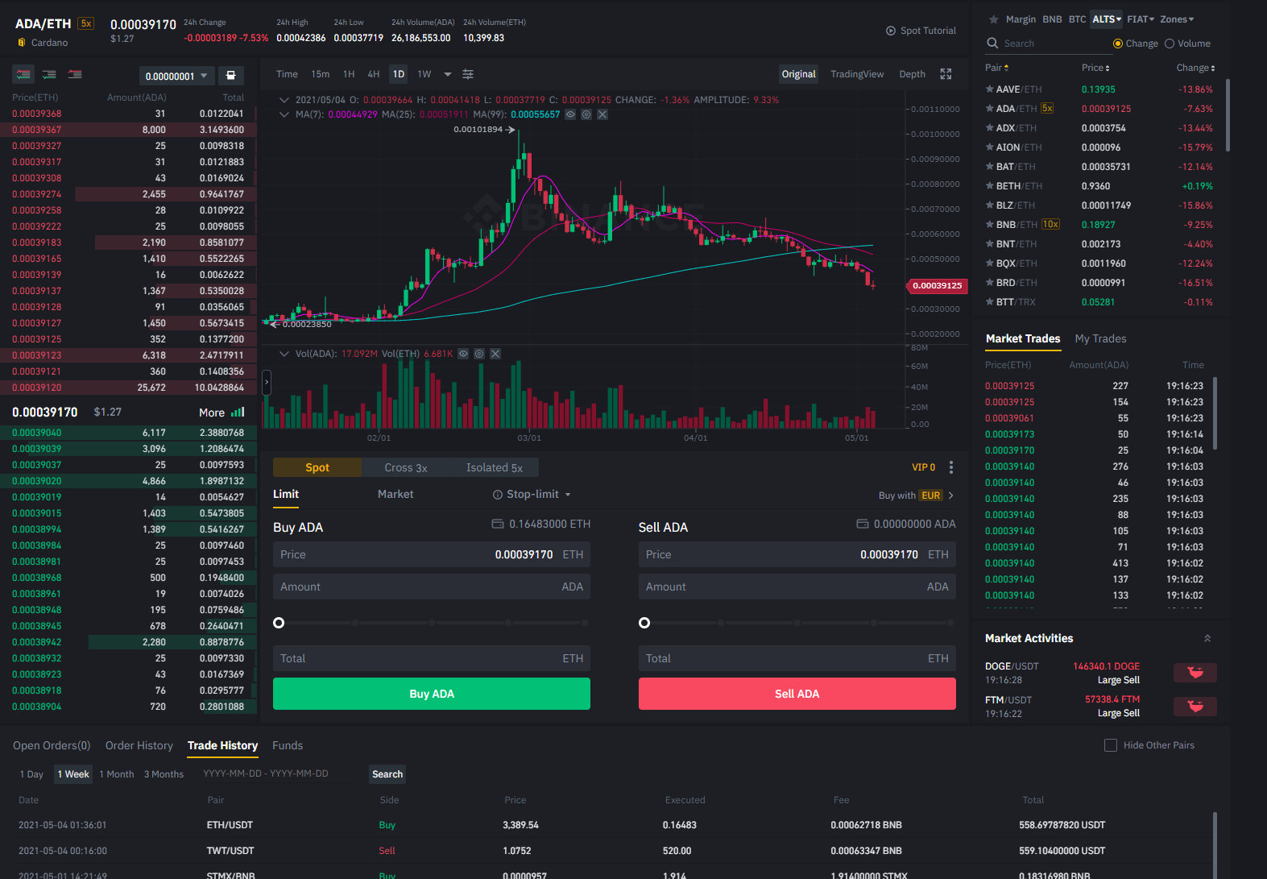Favorite the BTT/TRX pair star
The image size is (1267, 879).
(x=989, y=302)
